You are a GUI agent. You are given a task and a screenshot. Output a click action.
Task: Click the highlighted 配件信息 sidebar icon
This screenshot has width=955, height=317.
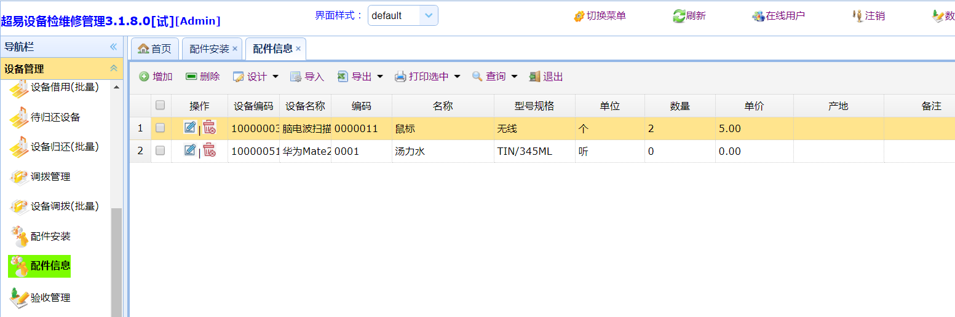point(19,266)
